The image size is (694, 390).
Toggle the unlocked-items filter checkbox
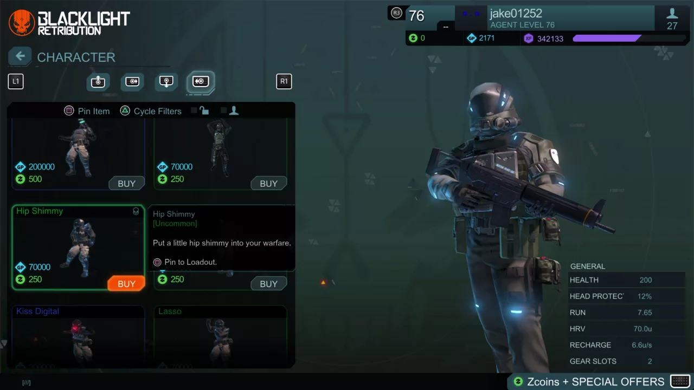(194, 110)
